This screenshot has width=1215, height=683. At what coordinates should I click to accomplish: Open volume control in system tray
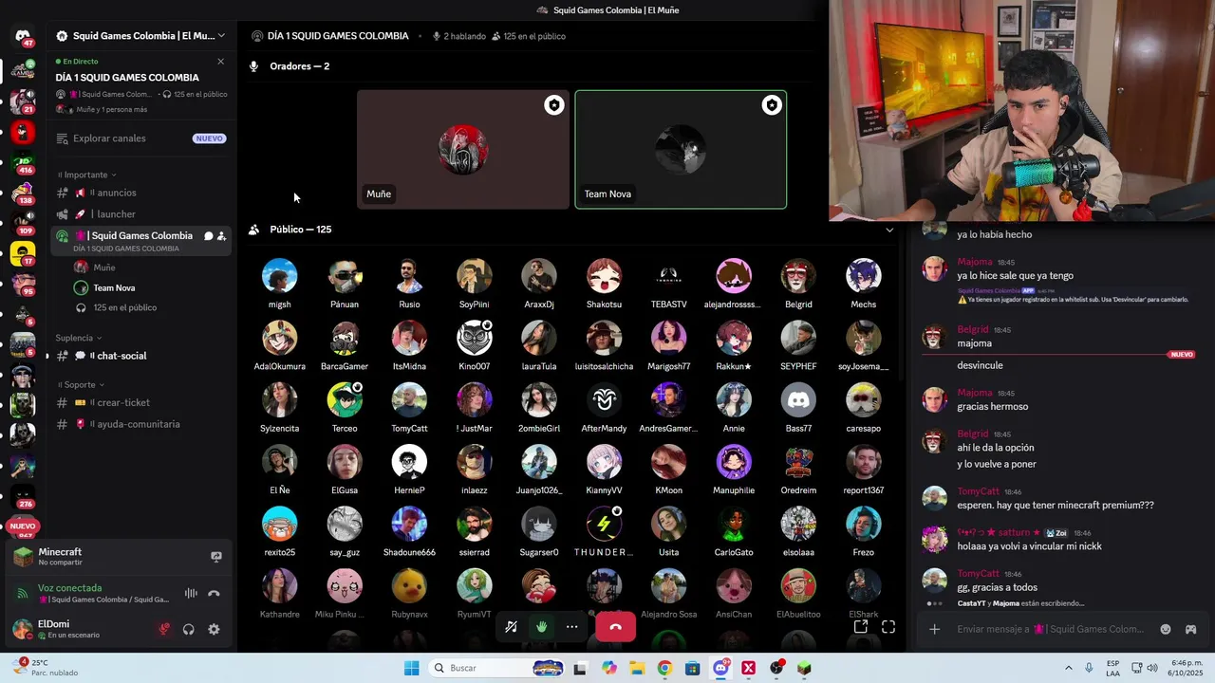coord(1152,668)
